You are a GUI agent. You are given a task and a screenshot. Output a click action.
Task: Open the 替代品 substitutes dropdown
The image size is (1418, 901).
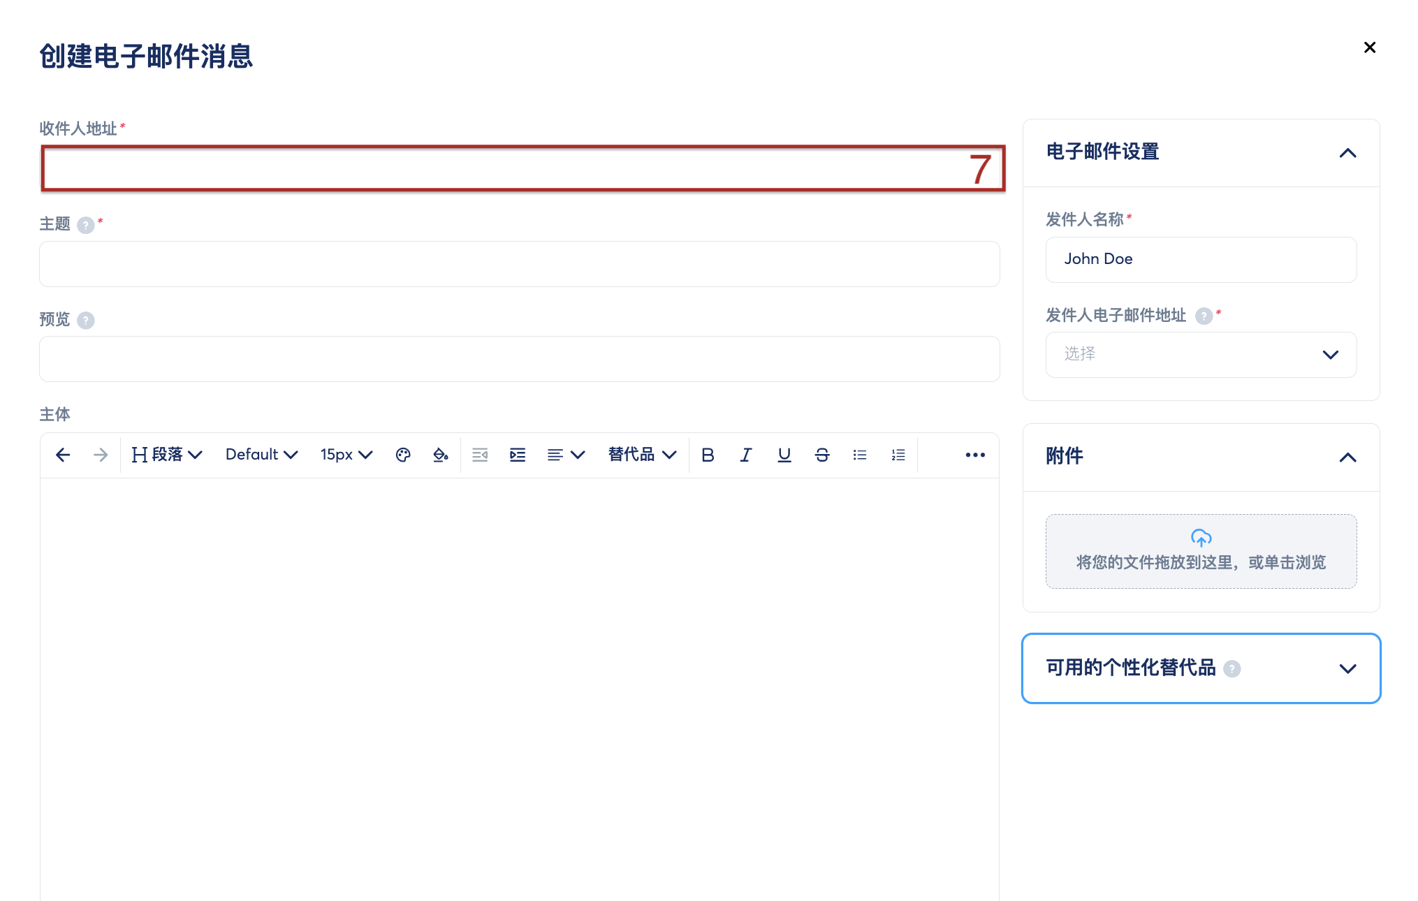(x=642, y=455)
